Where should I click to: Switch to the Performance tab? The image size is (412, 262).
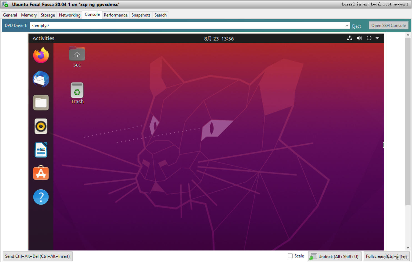click(116, 15)
